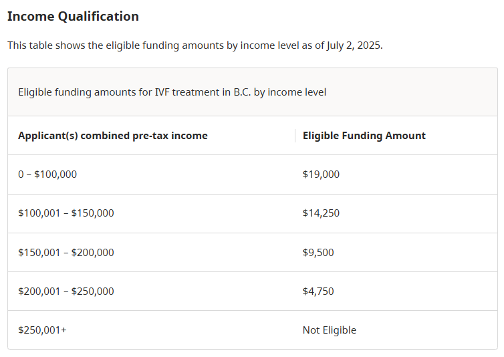Screen dimensions: 504x357
Task: Click the $9,500 funding amount
Action: point(318,253)
